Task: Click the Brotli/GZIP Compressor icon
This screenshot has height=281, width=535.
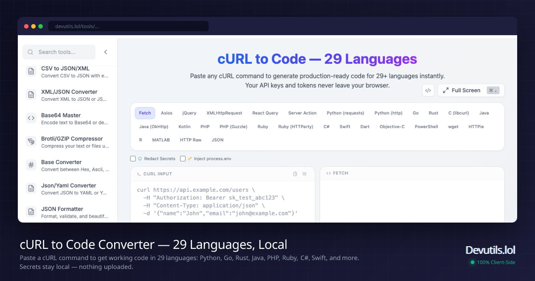Action: [31, 141]
